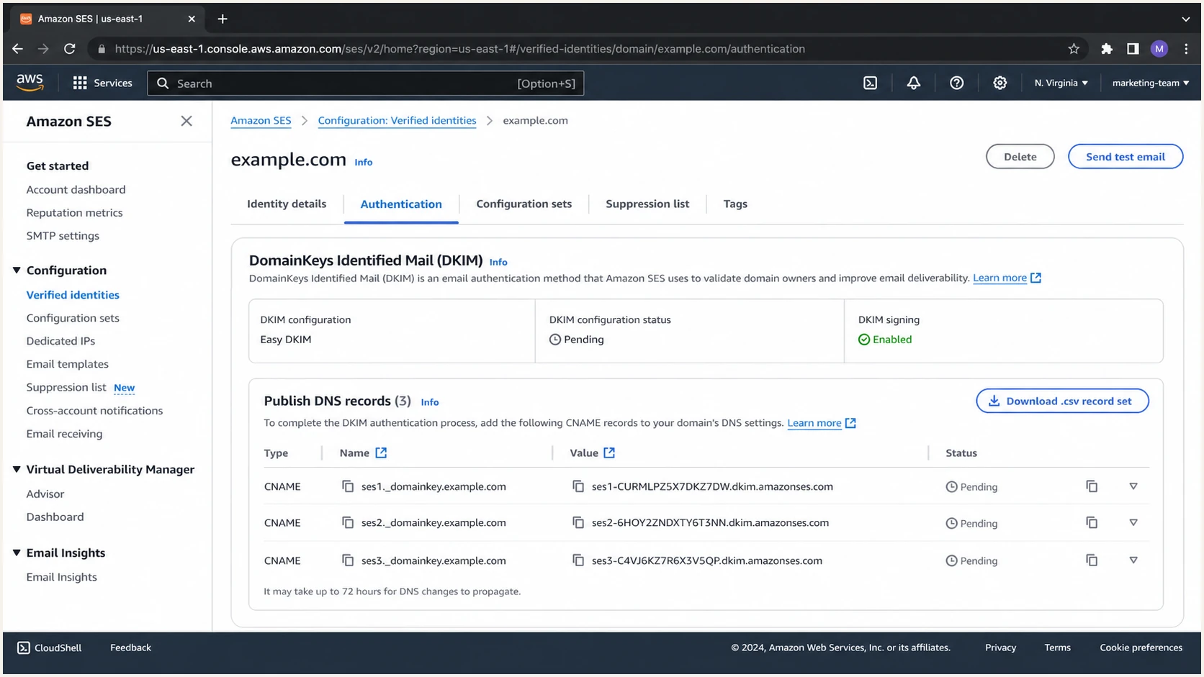Close the Amazon SES side navigation

(187, 121)
